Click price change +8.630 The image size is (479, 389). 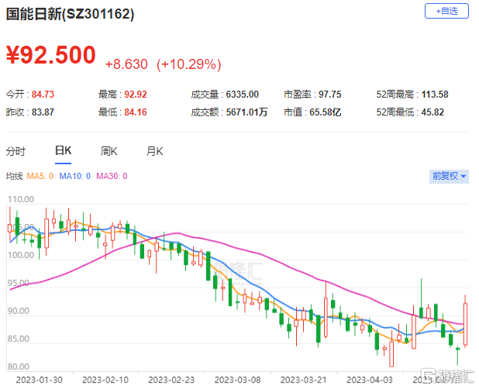click(126, 64)
